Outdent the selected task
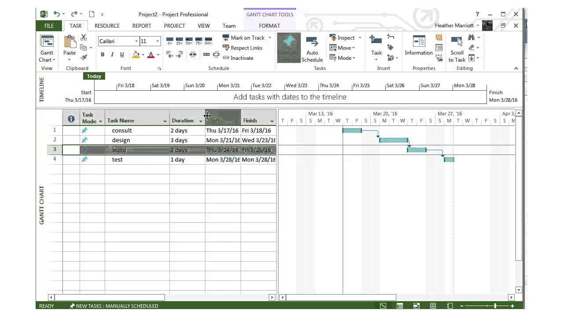This screenshot has height=317, width=563. pyautogui.click(x=169, y=55)
